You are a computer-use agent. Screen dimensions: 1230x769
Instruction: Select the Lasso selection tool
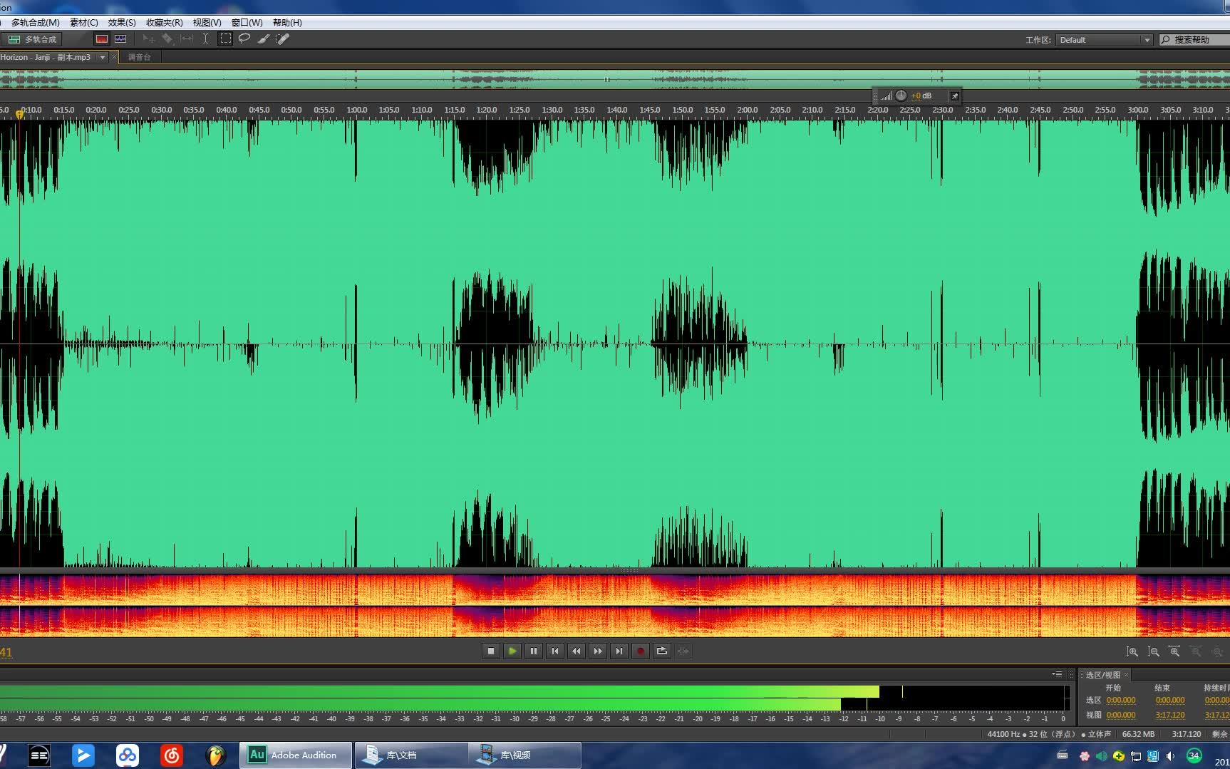pyautogui.click(x=244, y=39)
